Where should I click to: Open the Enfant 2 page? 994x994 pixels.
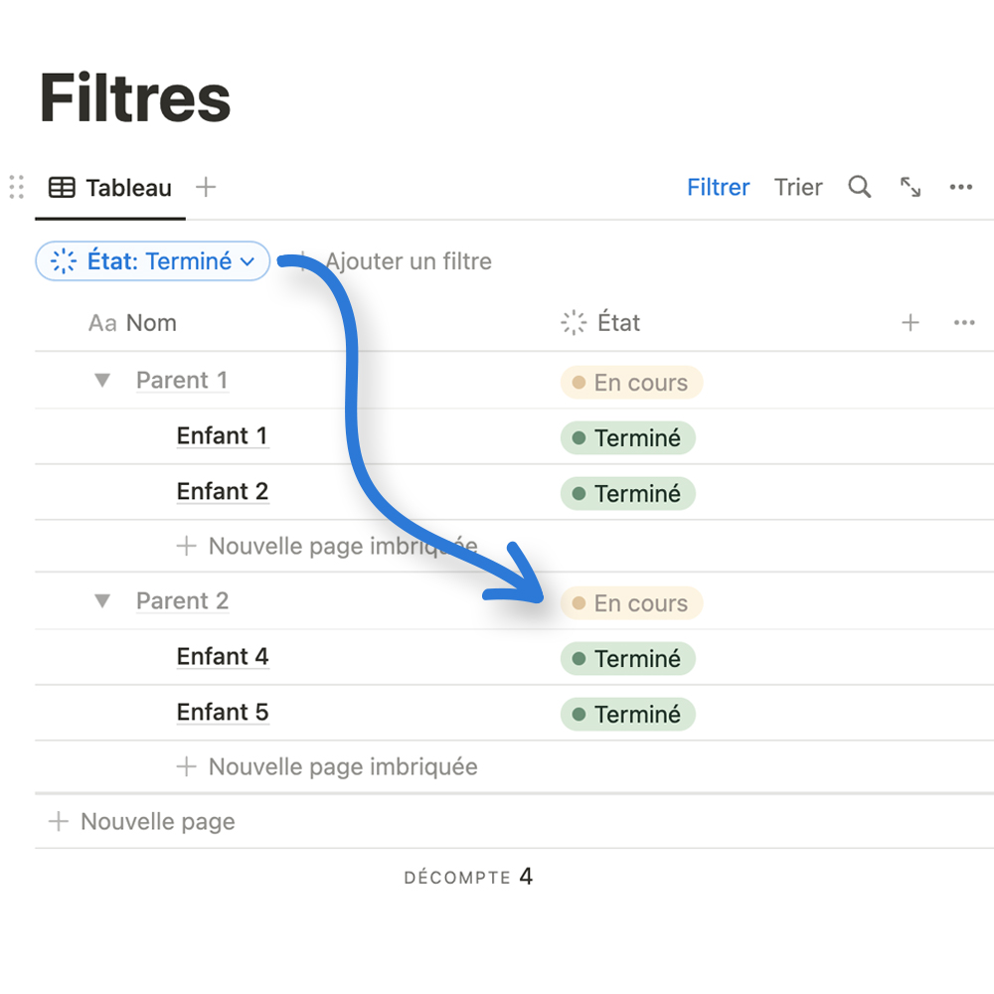(223, 491)
